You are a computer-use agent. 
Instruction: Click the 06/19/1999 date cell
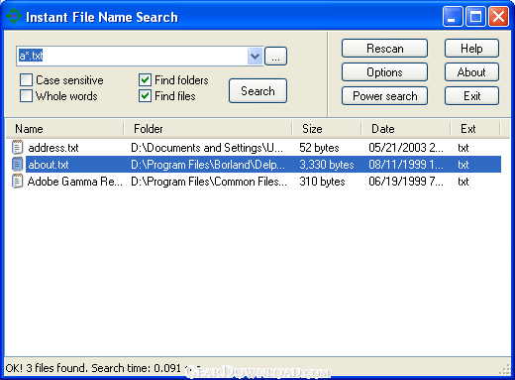[406, 182]
